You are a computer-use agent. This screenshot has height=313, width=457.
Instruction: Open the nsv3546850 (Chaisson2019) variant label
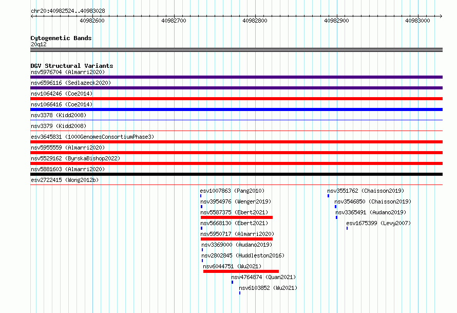pos(373,201)
